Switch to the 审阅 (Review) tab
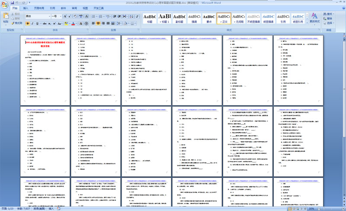This screenshot has width=346, height=211. point(74,8)
